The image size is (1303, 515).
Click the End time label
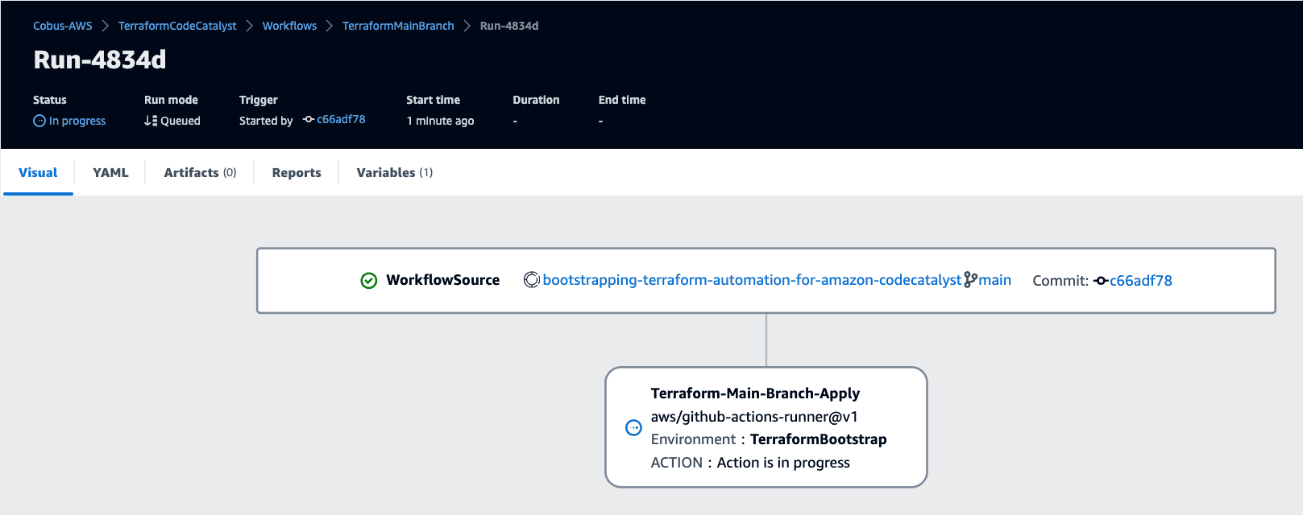pos(622,100)
